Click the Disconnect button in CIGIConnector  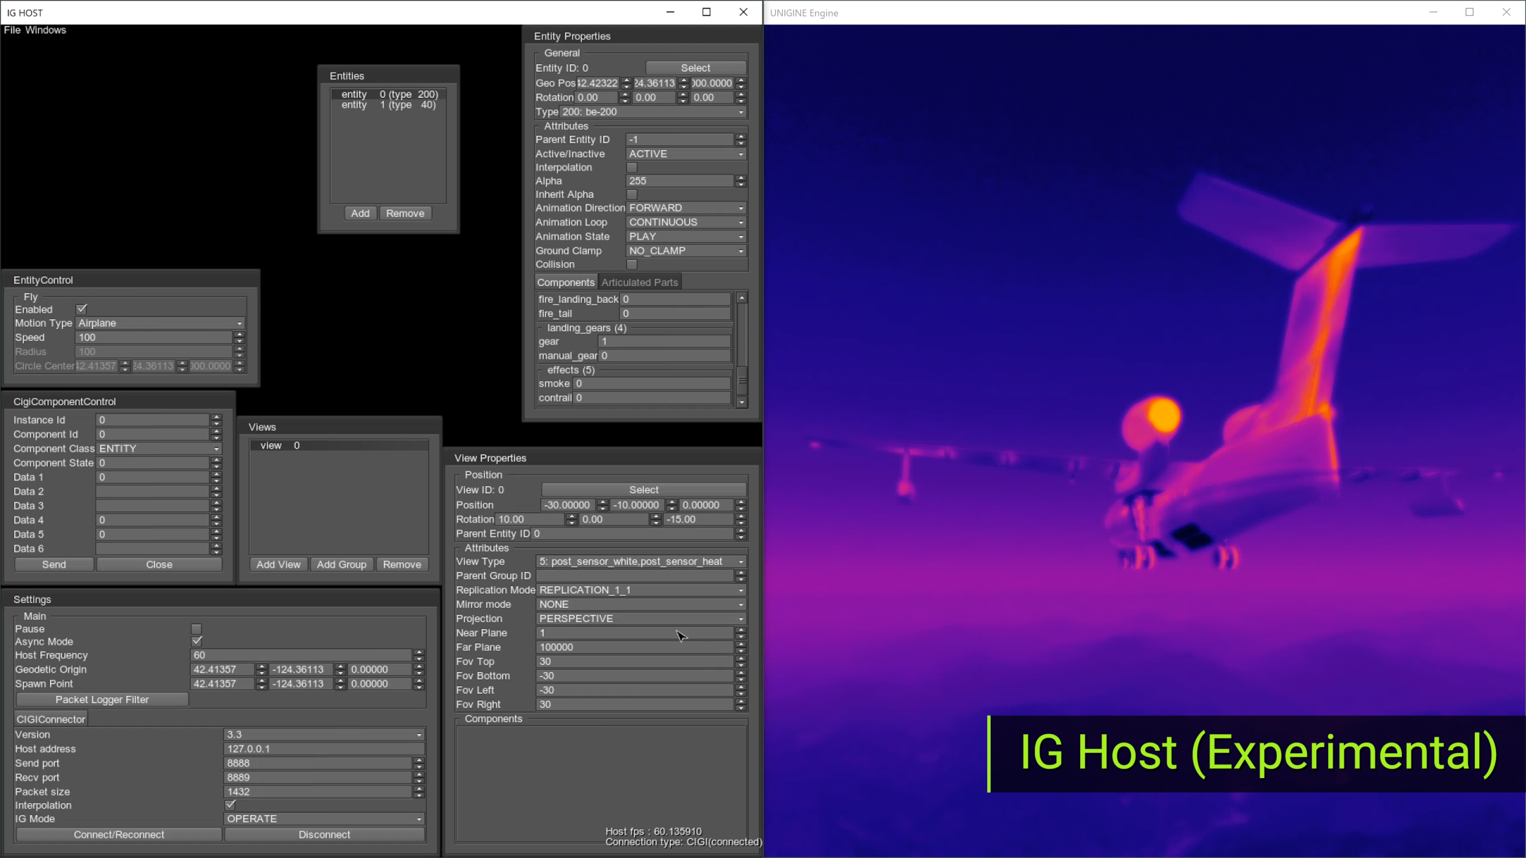point(324,834)
